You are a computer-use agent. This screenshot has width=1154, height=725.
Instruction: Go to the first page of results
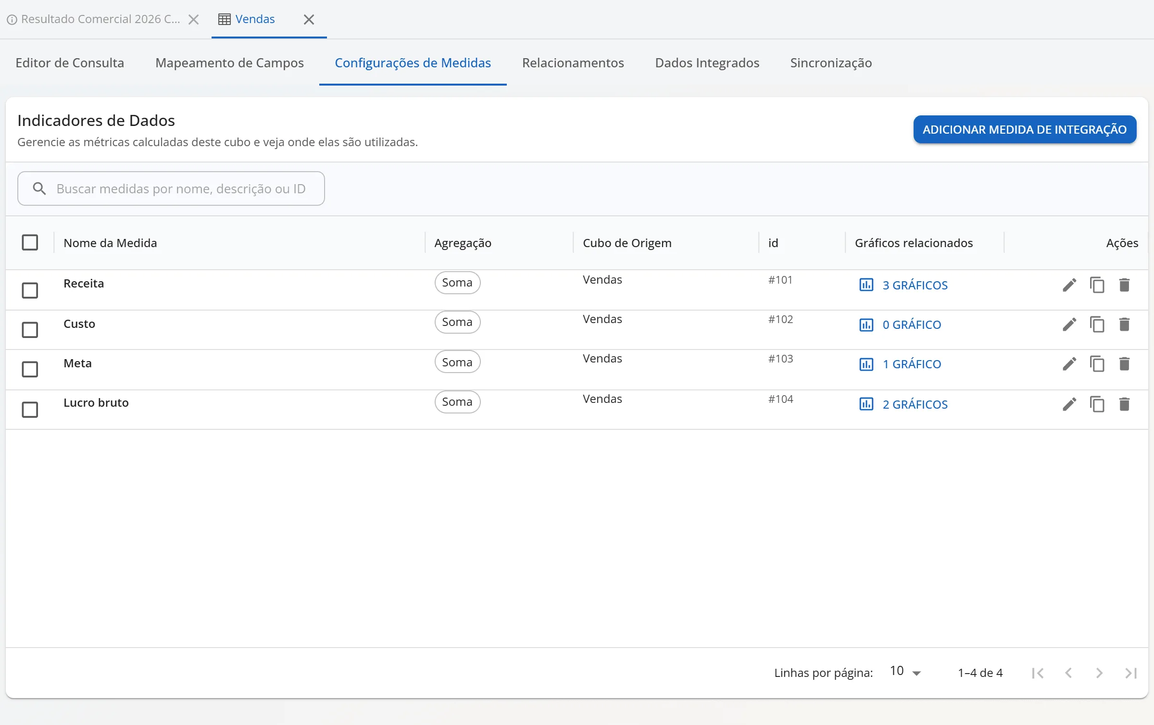pyautogui.click(x=1038, y=673)
